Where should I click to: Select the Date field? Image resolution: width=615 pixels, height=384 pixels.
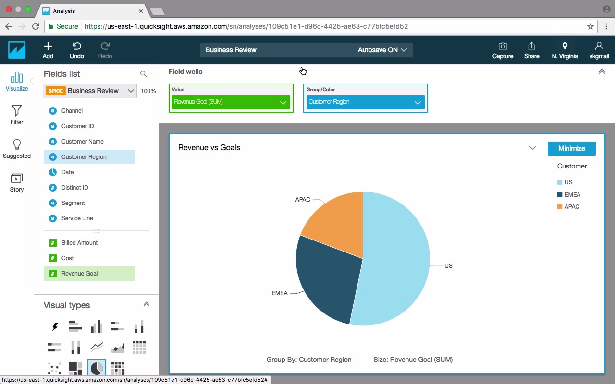coord(89,172)
